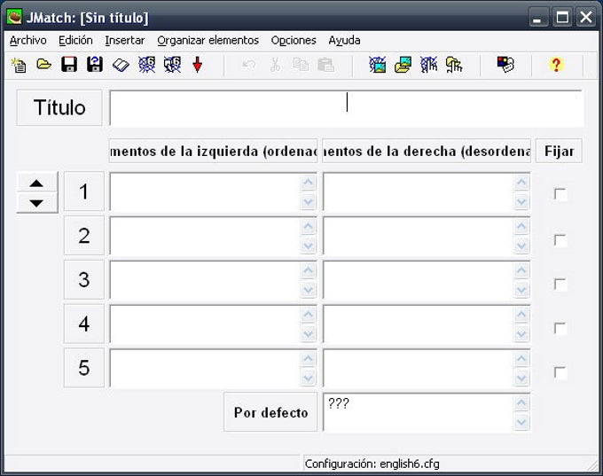Click the row number 3 button
The image size is (603, 476).
pyautogui.click(x=84, y=279)
